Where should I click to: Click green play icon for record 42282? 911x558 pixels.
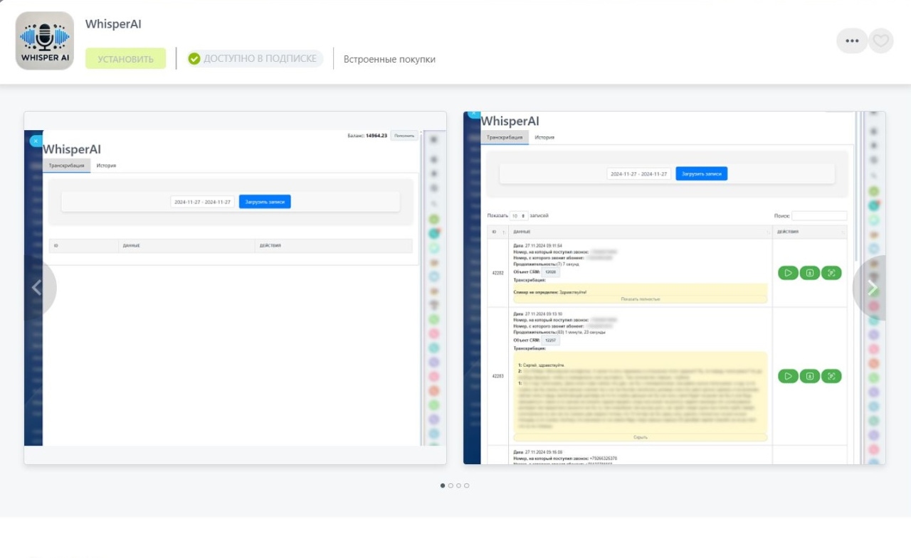tap(788, 272)
